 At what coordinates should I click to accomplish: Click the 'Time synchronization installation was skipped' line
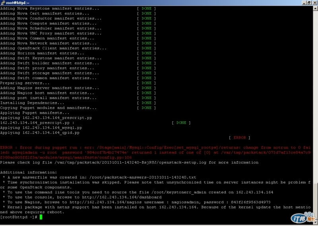(155, 182)
